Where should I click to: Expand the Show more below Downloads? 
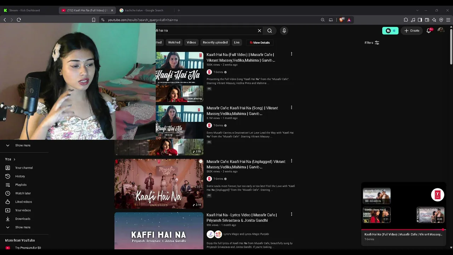tap(23, 227)
